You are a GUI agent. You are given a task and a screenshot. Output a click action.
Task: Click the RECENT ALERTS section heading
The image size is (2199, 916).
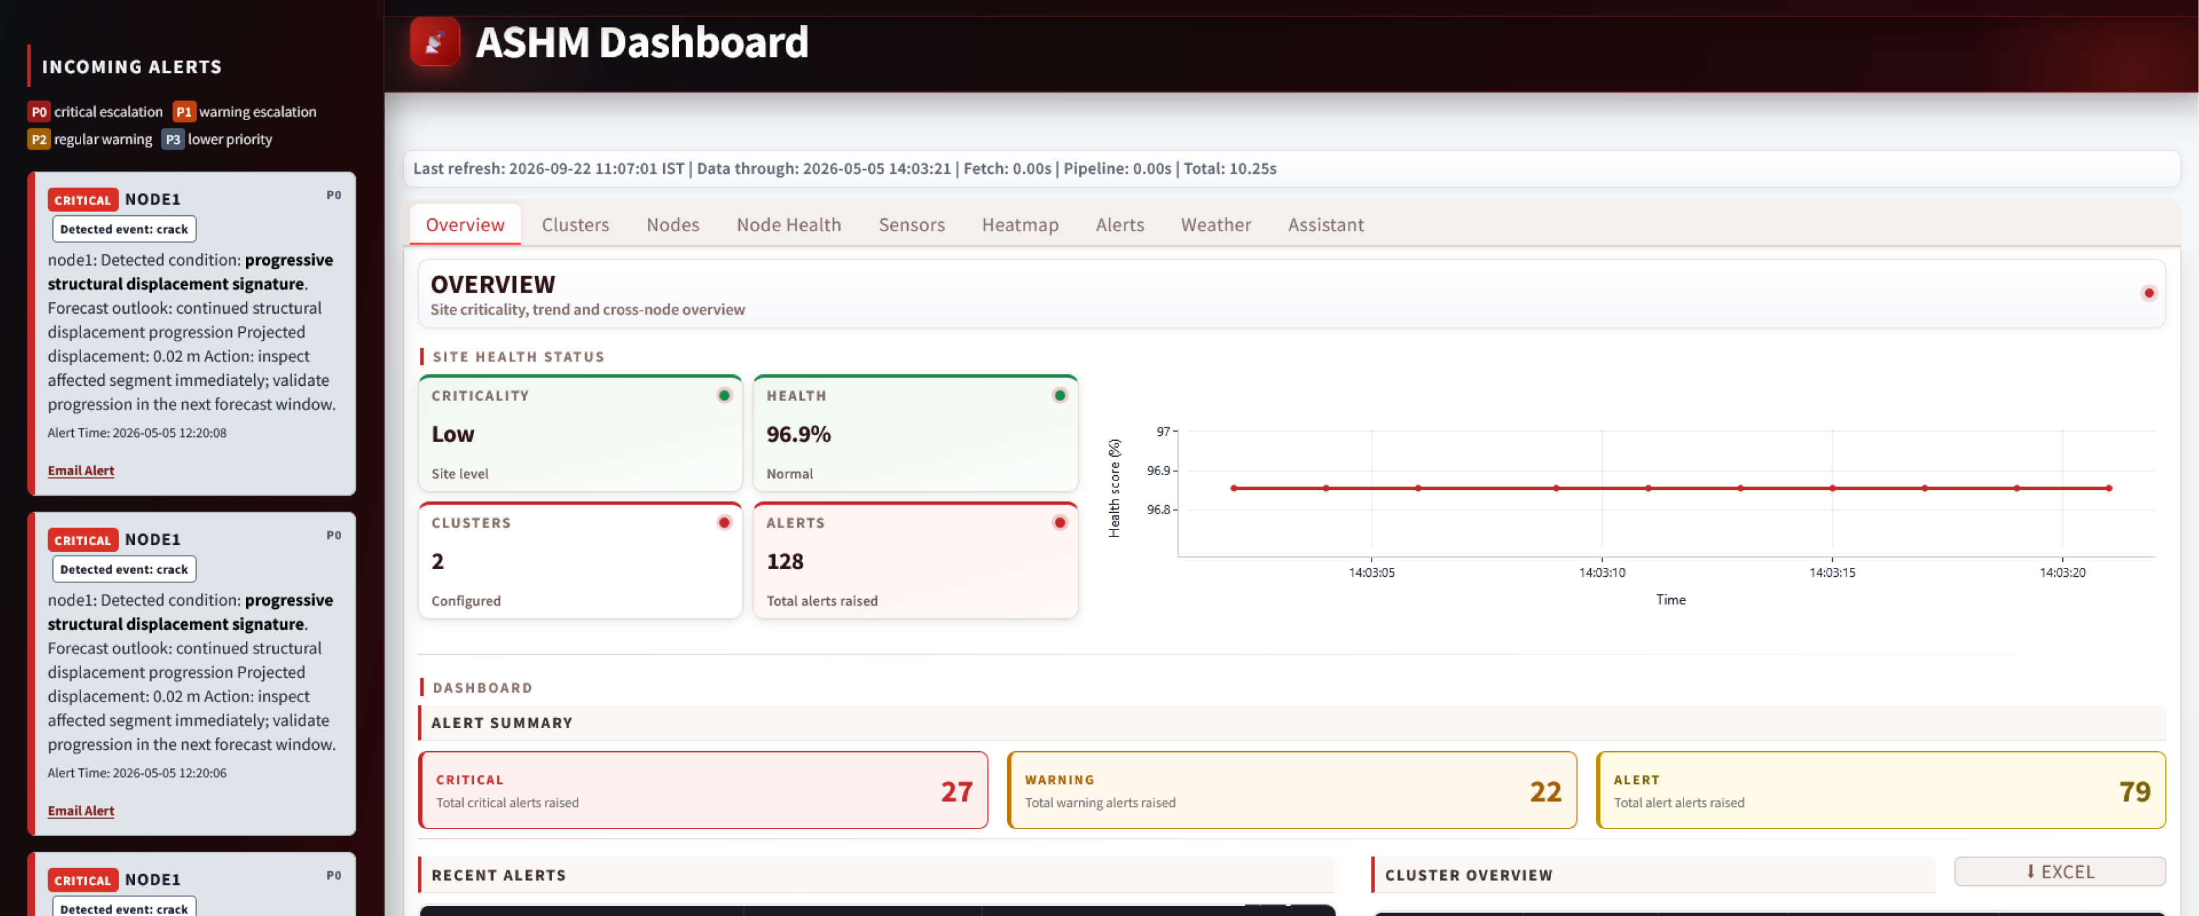click(x=498, y=875)
